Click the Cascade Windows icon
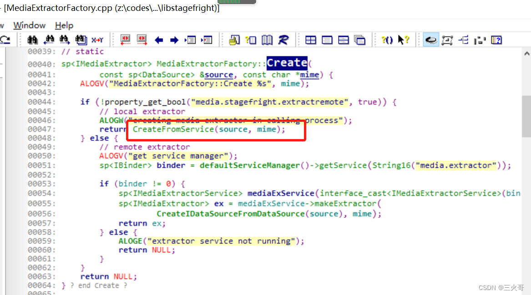The image size is (531, 295). pyautogui.click(x=359, y=40)
